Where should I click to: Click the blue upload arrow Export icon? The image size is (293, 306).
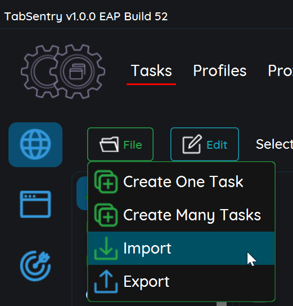[106, 281]
